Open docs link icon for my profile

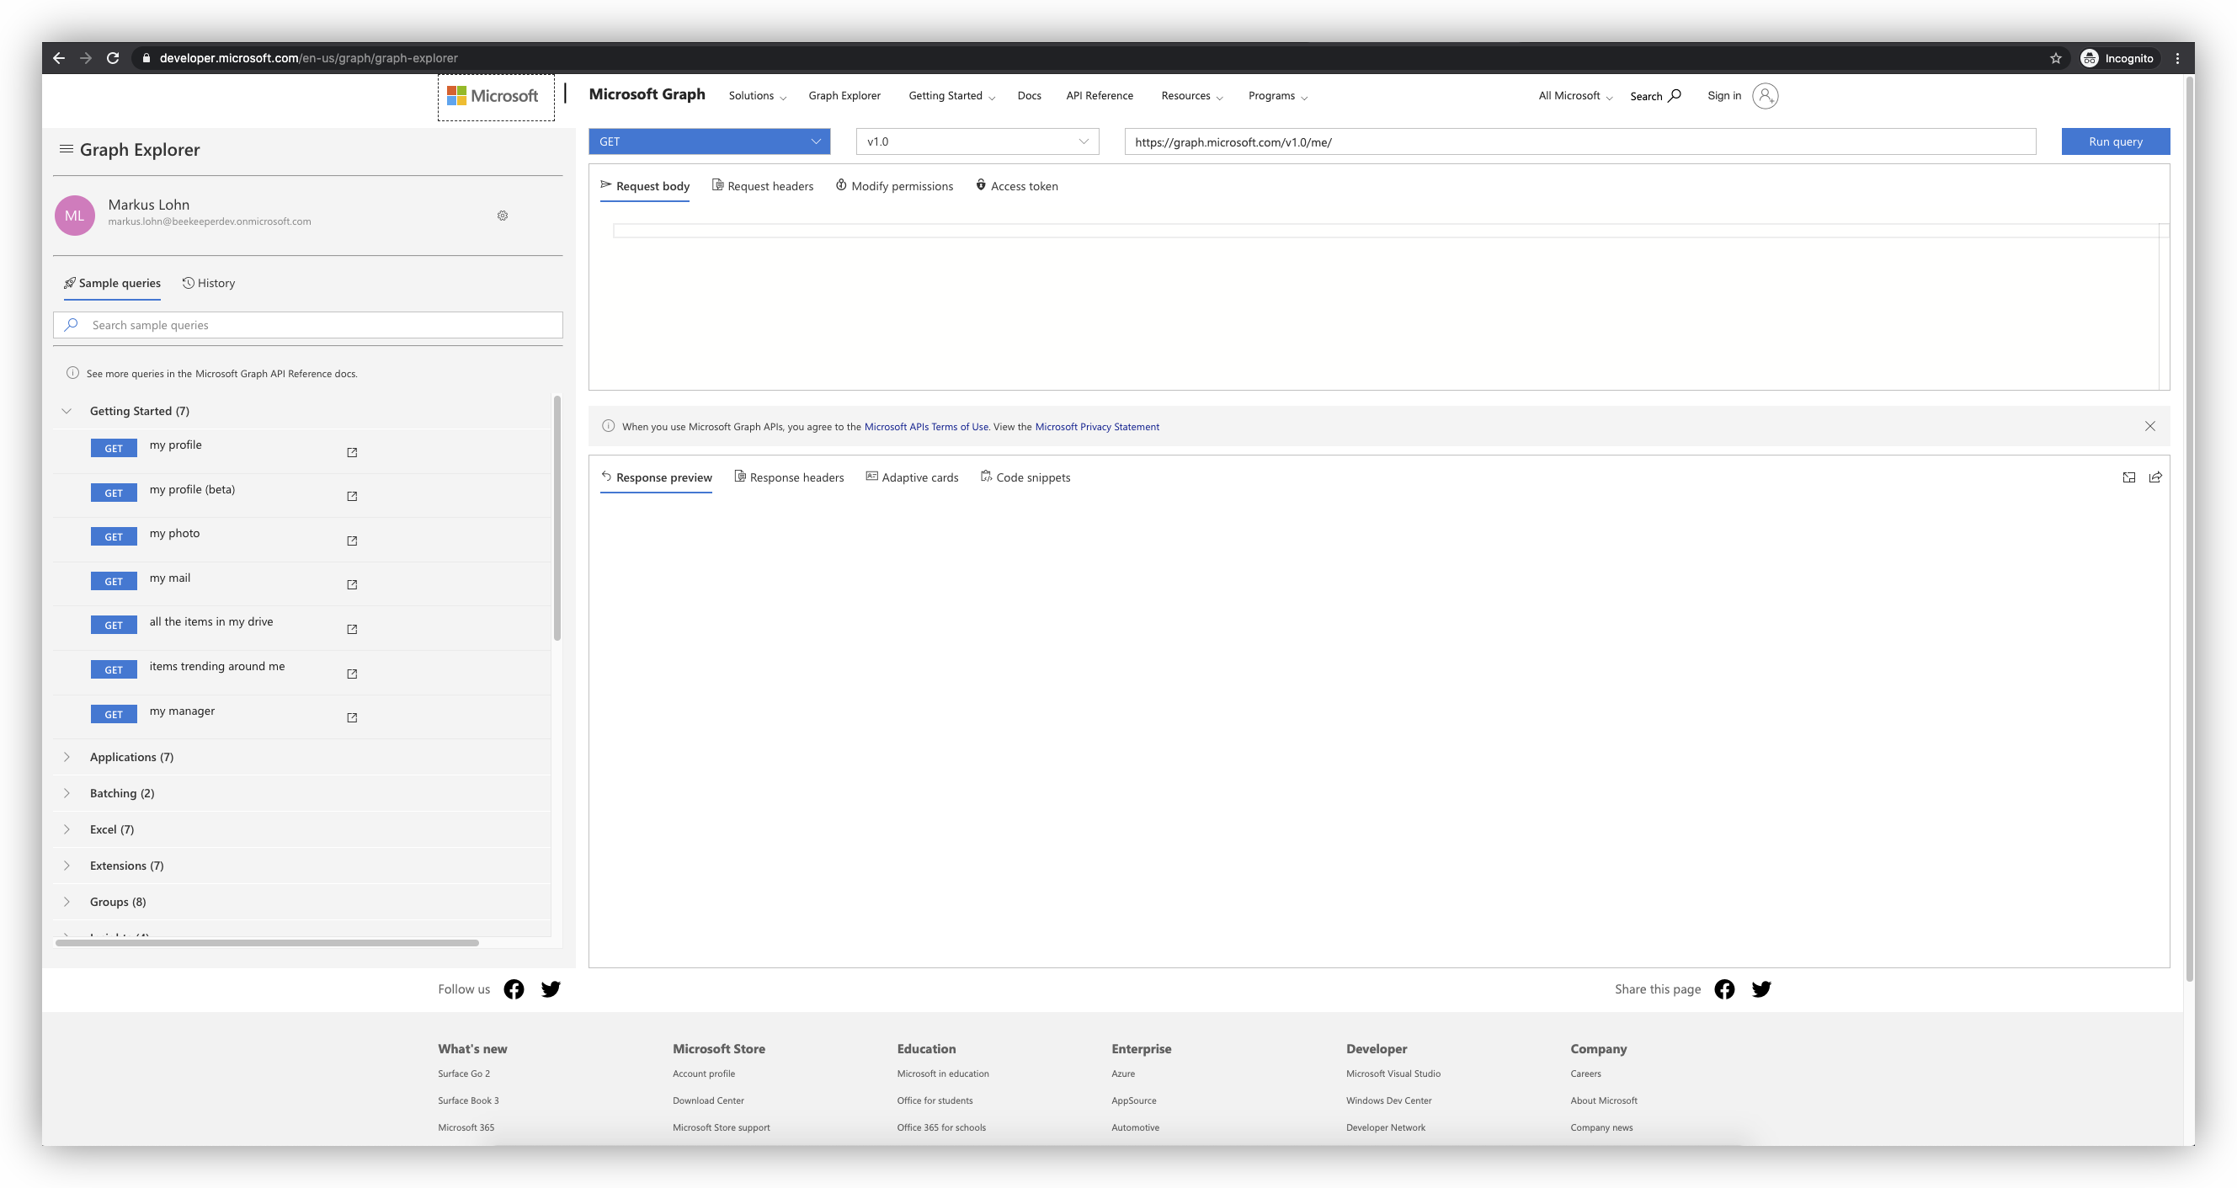(352, 452)
